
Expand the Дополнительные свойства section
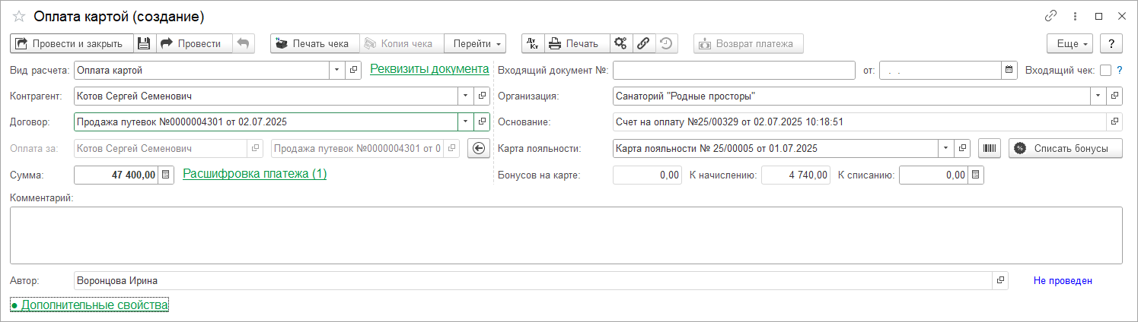[89, 305]
